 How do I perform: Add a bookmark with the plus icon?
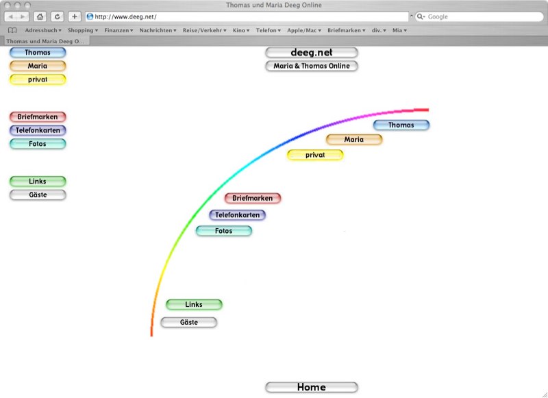(75, 16)
